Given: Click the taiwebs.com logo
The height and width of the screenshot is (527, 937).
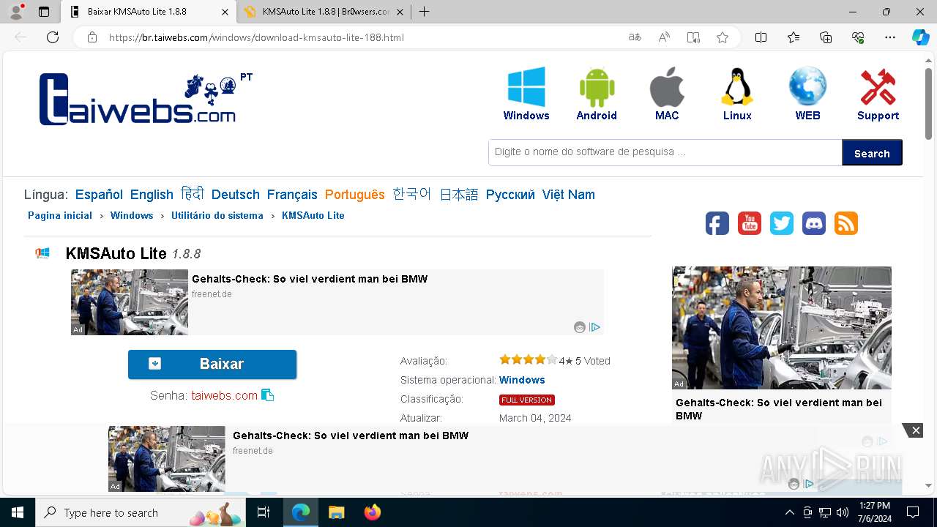Looking at the screenshot, I should pos(138,99).
